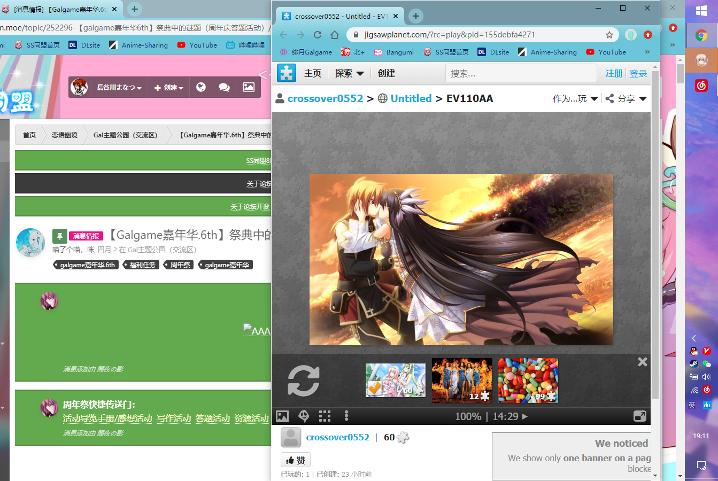Focus the 搜索 search field
718x481 pixels.
coord(521,73)
